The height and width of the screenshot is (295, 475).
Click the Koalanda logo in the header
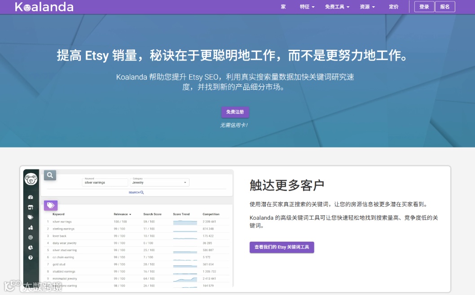[44, 7]
